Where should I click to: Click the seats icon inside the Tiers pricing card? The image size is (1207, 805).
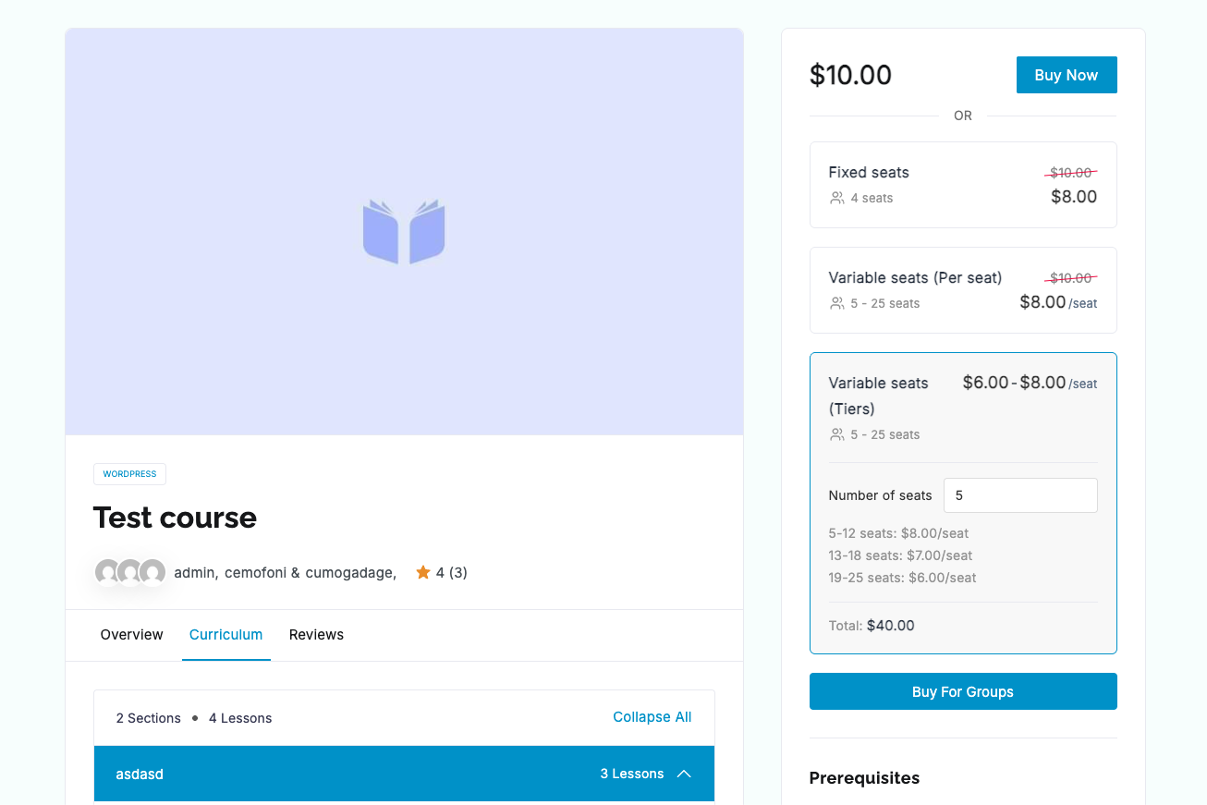click(x=837, y=434)
